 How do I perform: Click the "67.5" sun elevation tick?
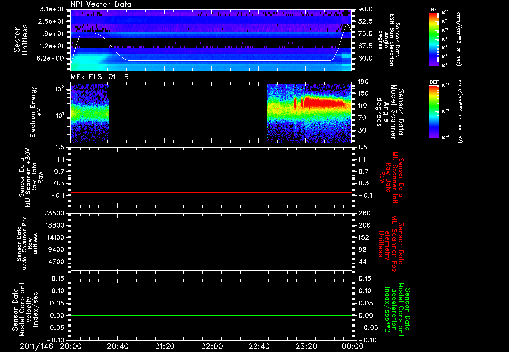[x=365, y=46]
